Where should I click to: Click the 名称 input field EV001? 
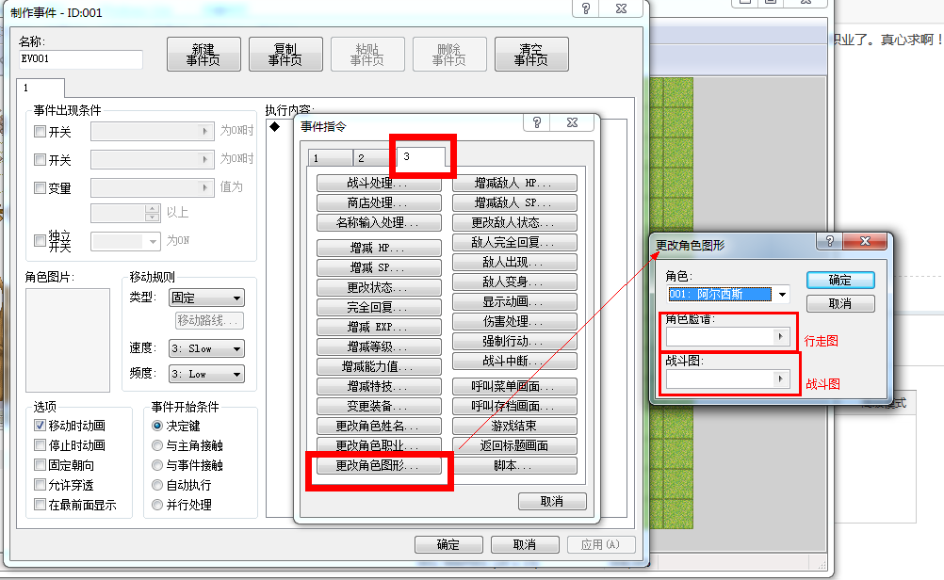click(x=81, y=59)
